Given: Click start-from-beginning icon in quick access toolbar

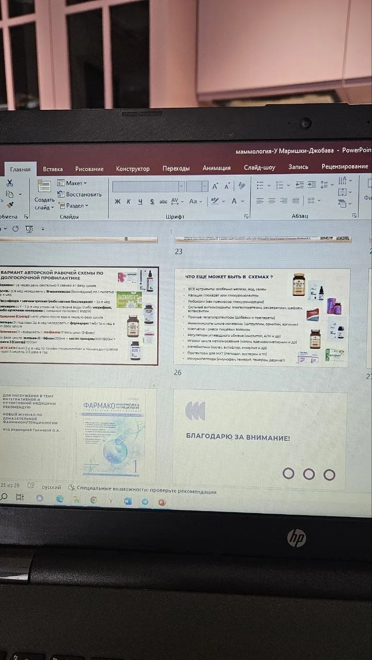Looking at the screenshot, I should 29,229.
